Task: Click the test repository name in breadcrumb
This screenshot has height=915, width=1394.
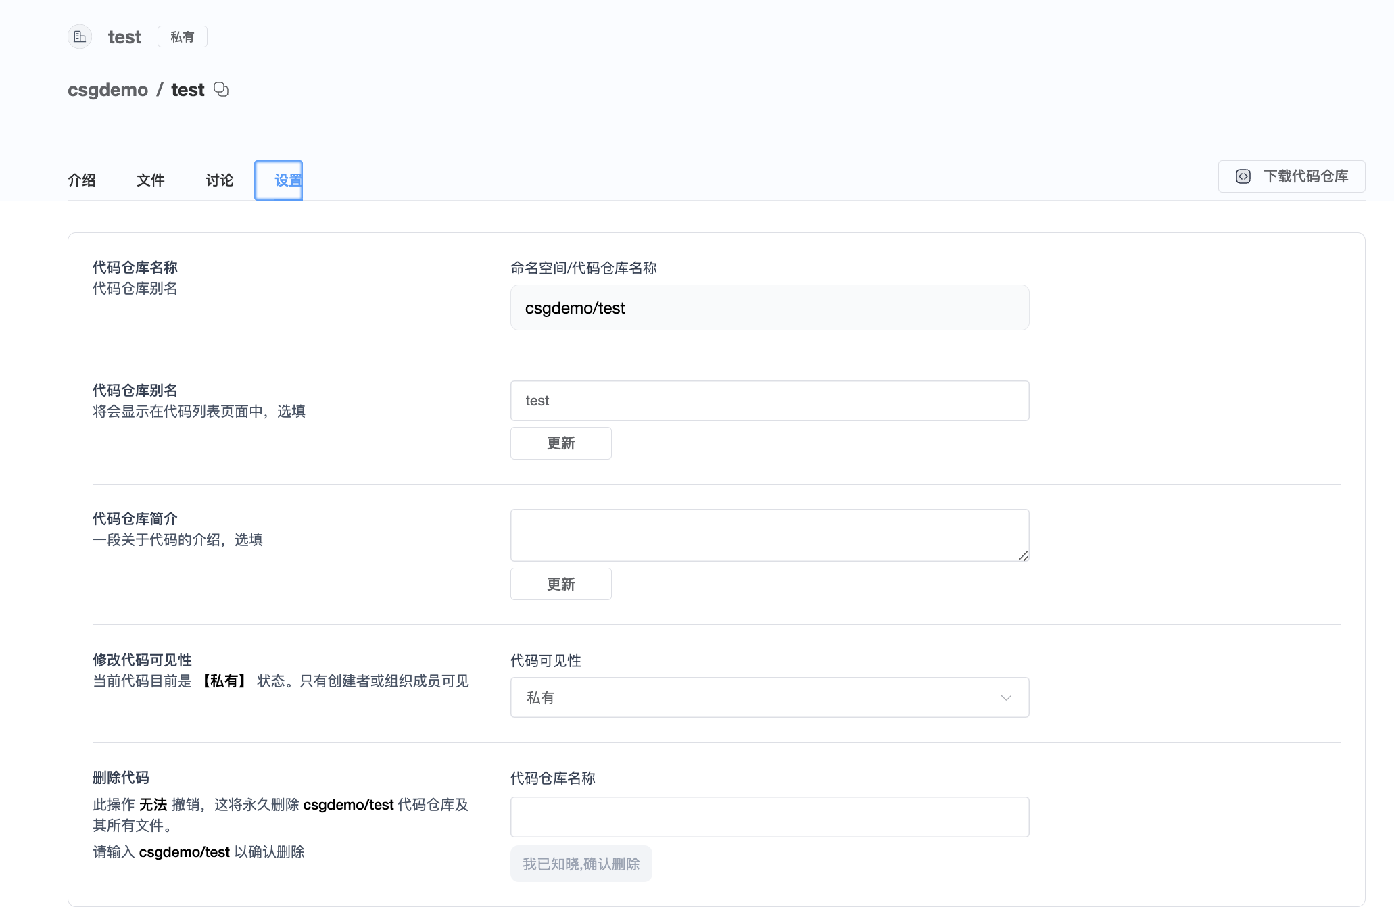Action: click(x=187, y=90)
